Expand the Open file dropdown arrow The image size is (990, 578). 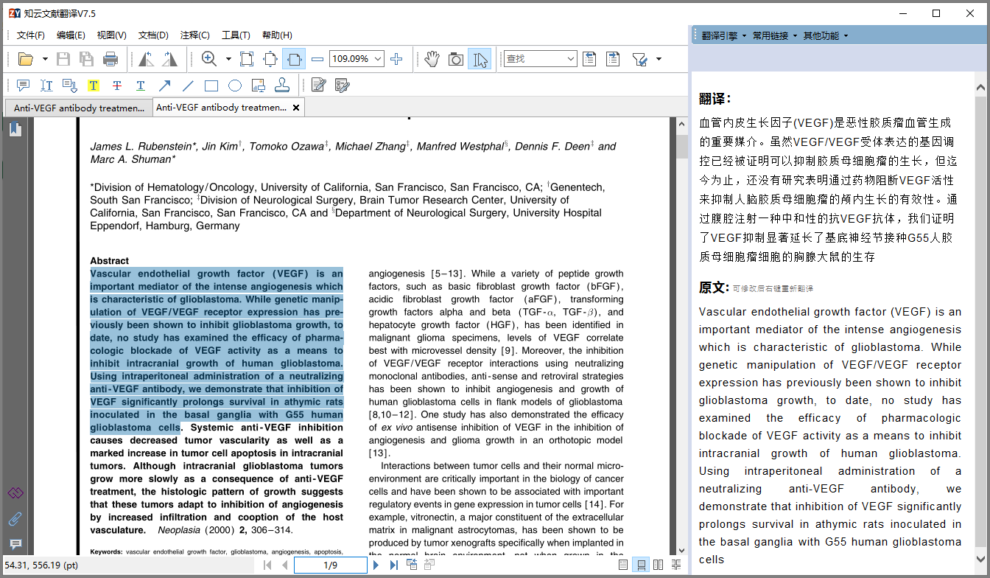[x=45, y=59]
